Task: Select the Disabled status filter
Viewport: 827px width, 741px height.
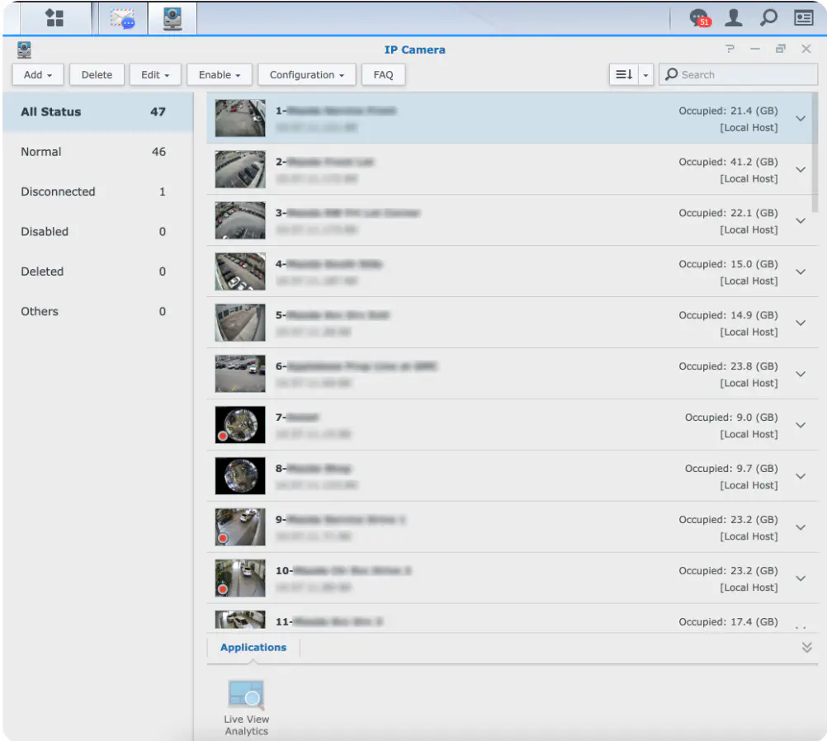Action: point(97,232)
